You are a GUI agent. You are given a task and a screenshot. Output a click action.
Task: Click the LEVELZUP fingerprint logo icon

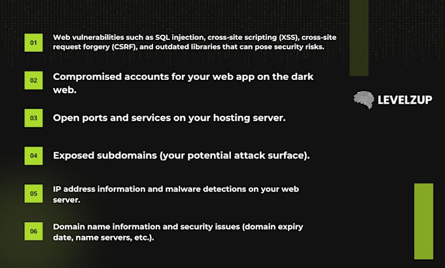(364, 100)
